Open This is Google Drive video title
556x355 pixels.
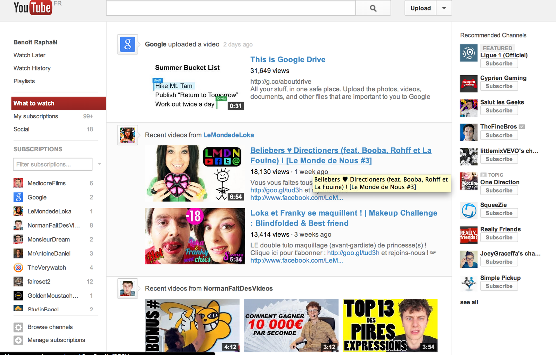tap(288, 60)
